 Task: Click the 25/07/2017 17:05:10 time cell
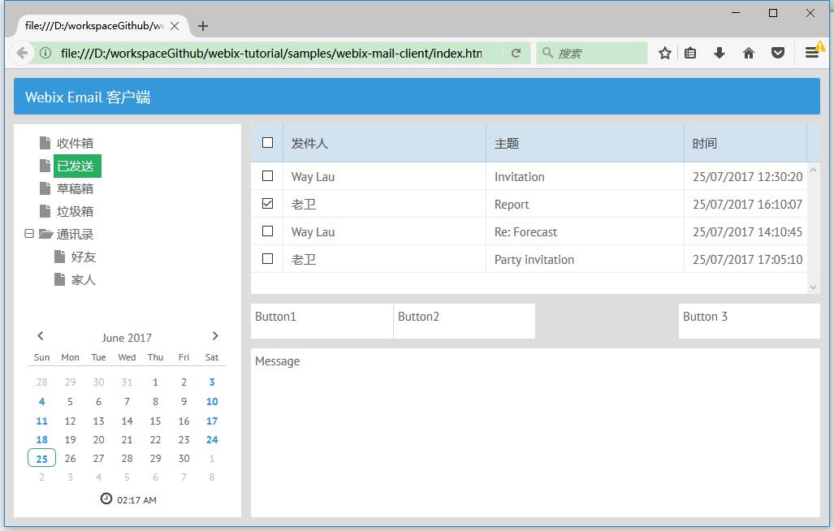coord(745,259)
